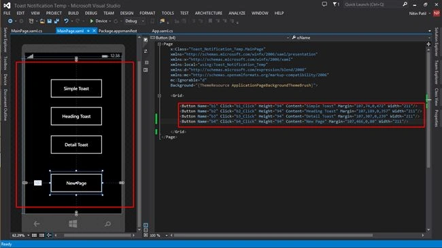Select the Heading Toast button in designer
Image resolution: width=442 pixels, height=248 pixels.
click(76, 116)
